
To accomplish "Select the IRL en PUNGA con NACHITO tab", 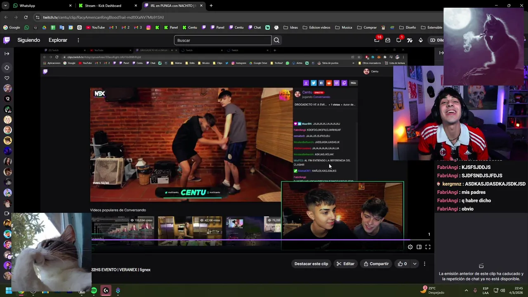I will 173,6.
